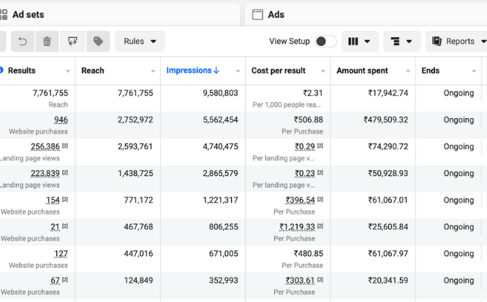
Task: Click the ₹506.88 cost per purchase value
Action: click(x=308, y=120)
